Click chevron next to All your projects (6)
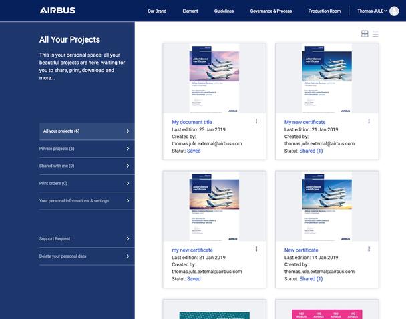This screenshot has height=319, width=406. (128, 131)
